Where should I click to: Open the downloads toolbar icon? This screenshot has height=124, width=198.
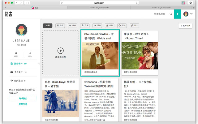click(191, 3)
